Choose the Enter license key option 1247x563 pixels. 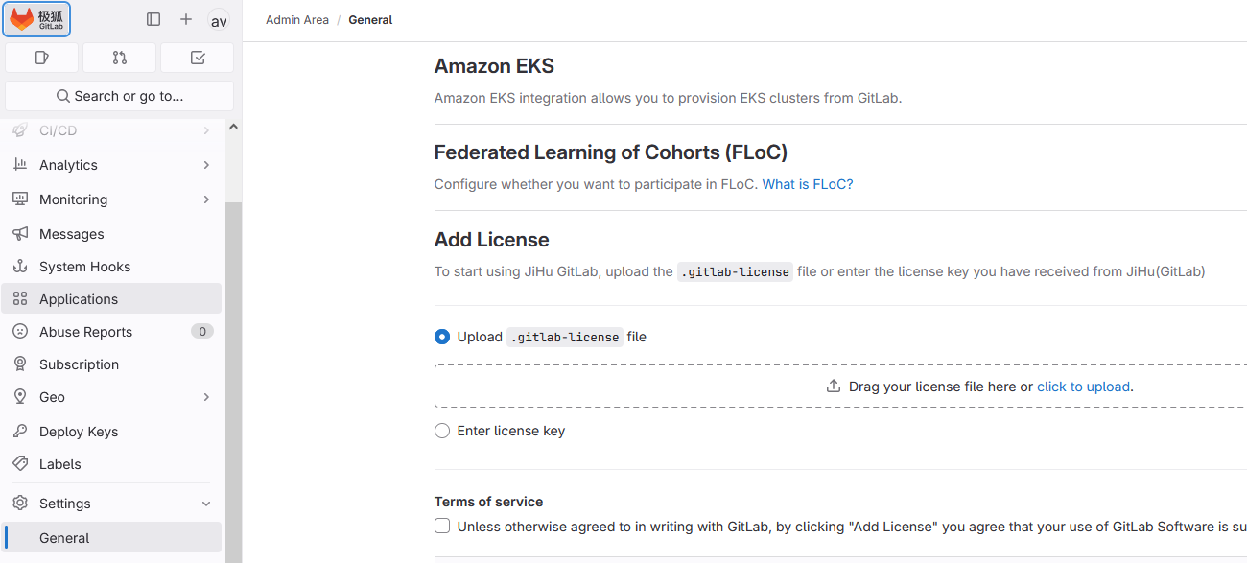[442, 431]
